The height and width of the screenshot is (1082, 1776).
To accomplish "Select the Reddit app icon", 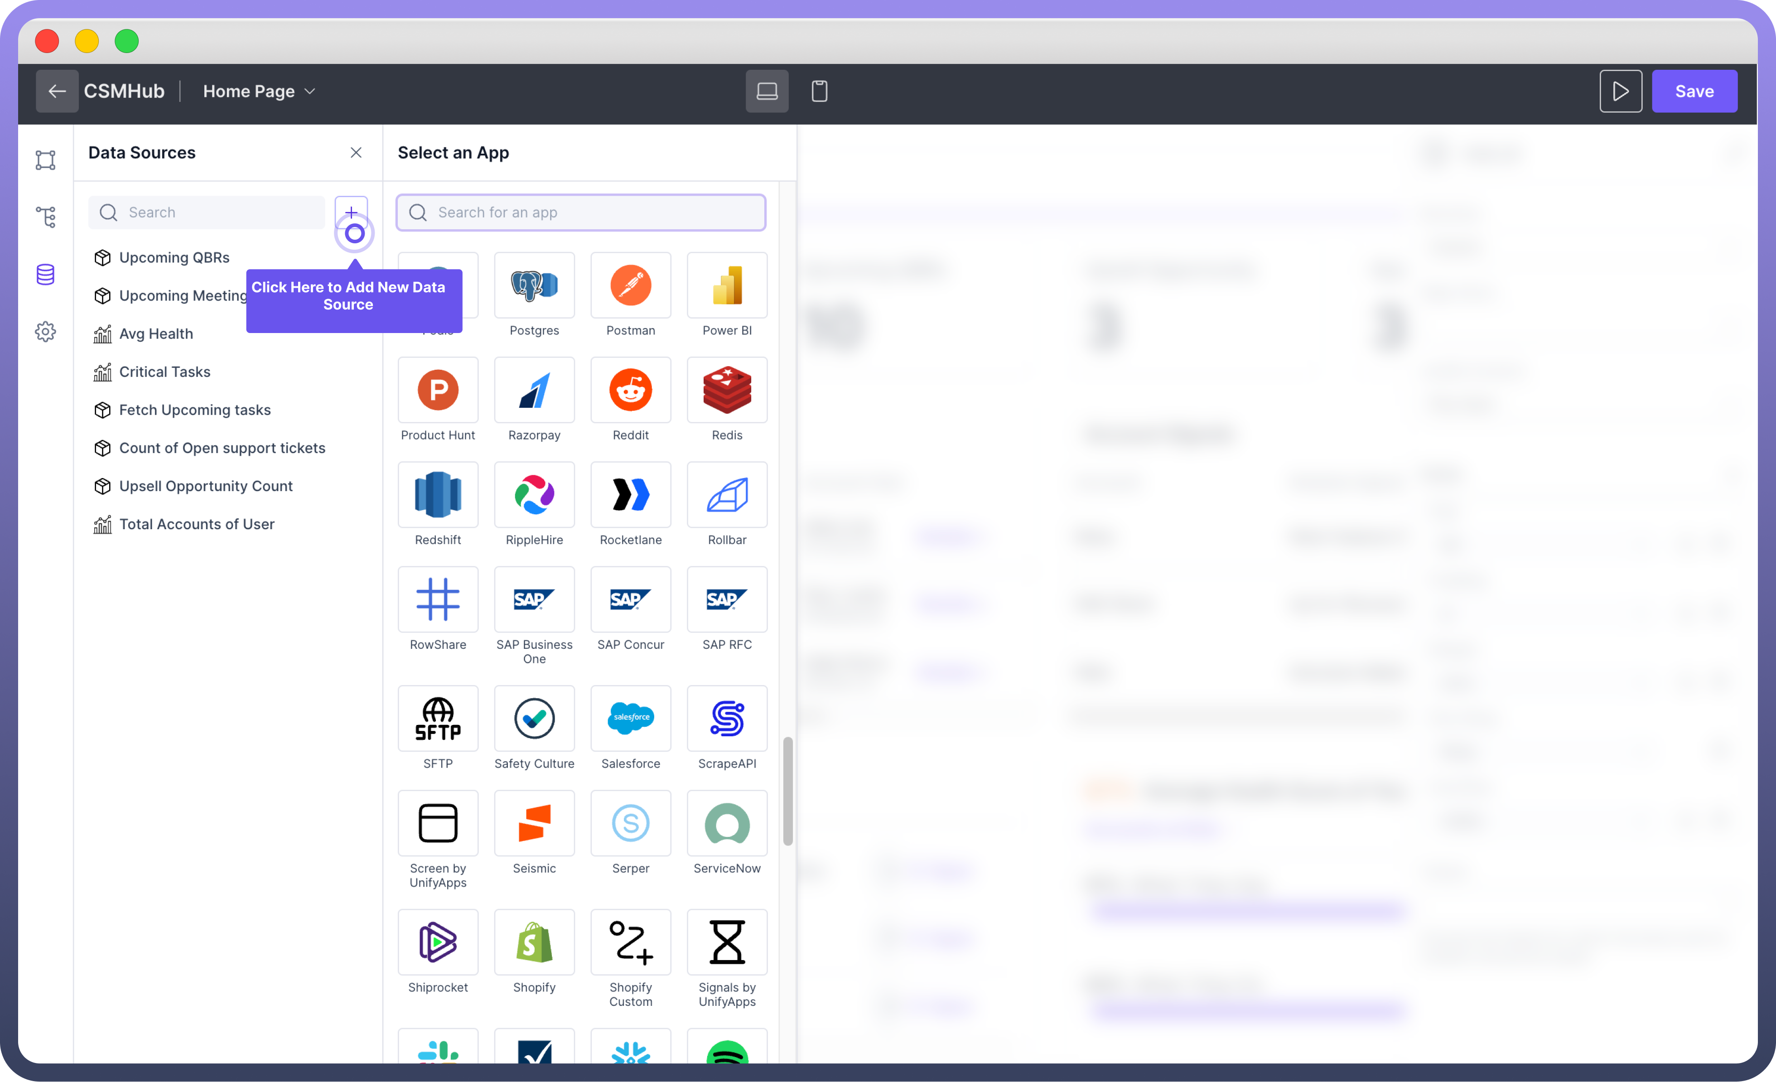I will [630, 390].
